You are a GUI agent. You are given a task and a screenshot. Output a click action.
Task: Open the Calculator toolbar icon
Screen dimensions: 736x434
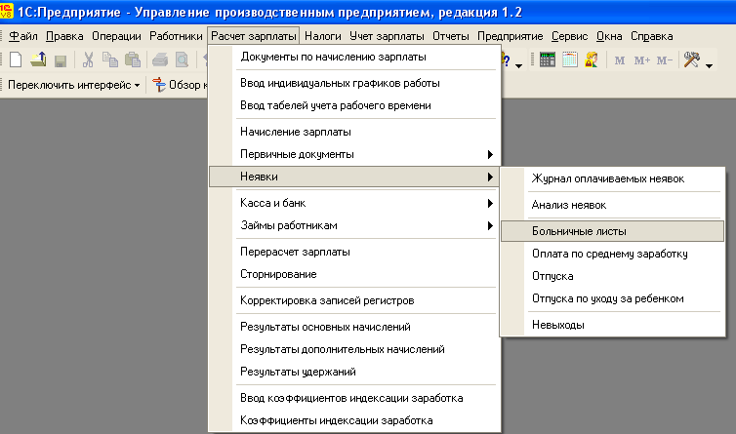tap(548, 59)
